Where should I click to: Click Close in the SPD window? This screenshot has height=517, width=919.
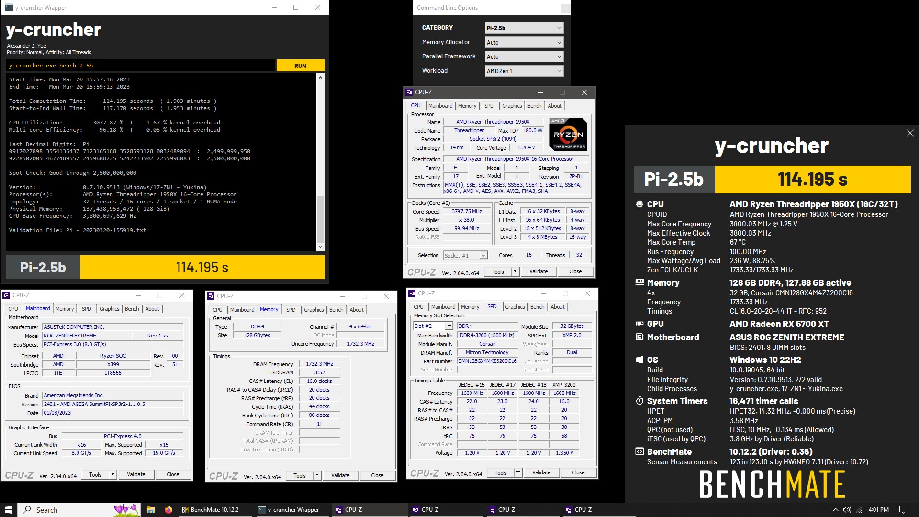(x=578, y=472)
